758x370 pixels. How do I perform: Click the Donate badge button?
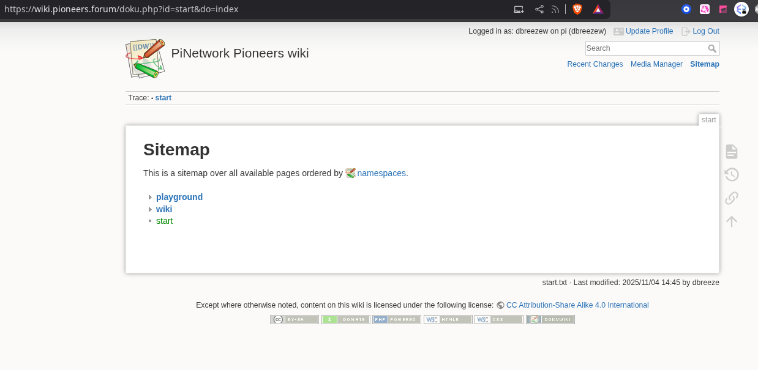(345, 319)
